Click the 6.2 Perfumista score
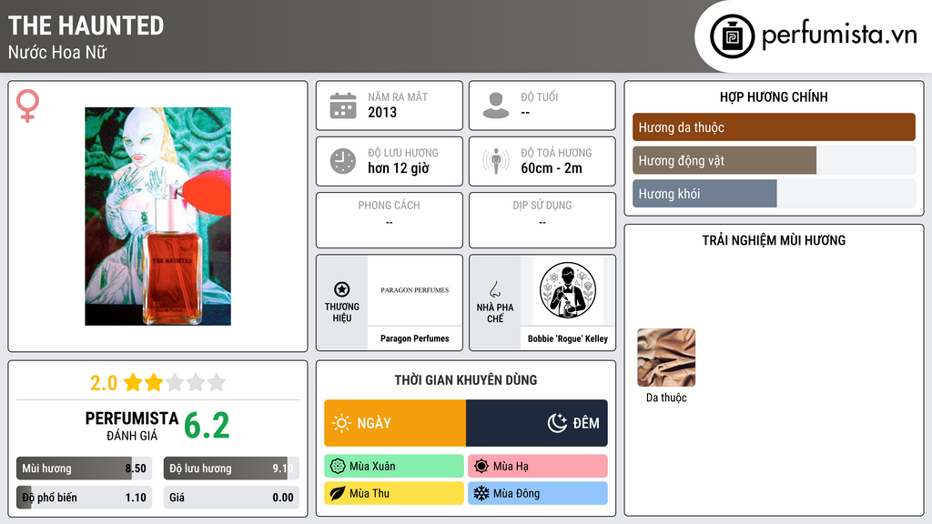 207,426
